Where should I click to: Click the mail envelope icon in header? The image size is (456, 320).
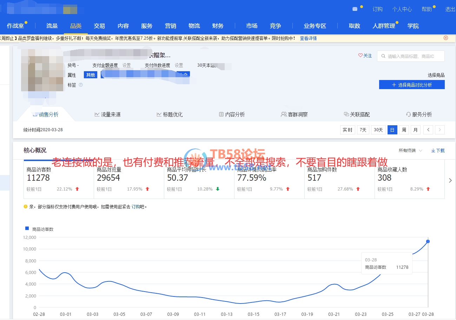(355, 9)
